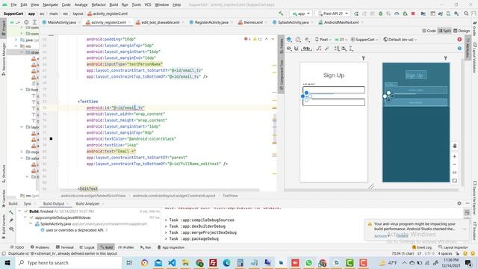Click Infer Constraints magic wand
Screen dimensions: 478x269
327,49
